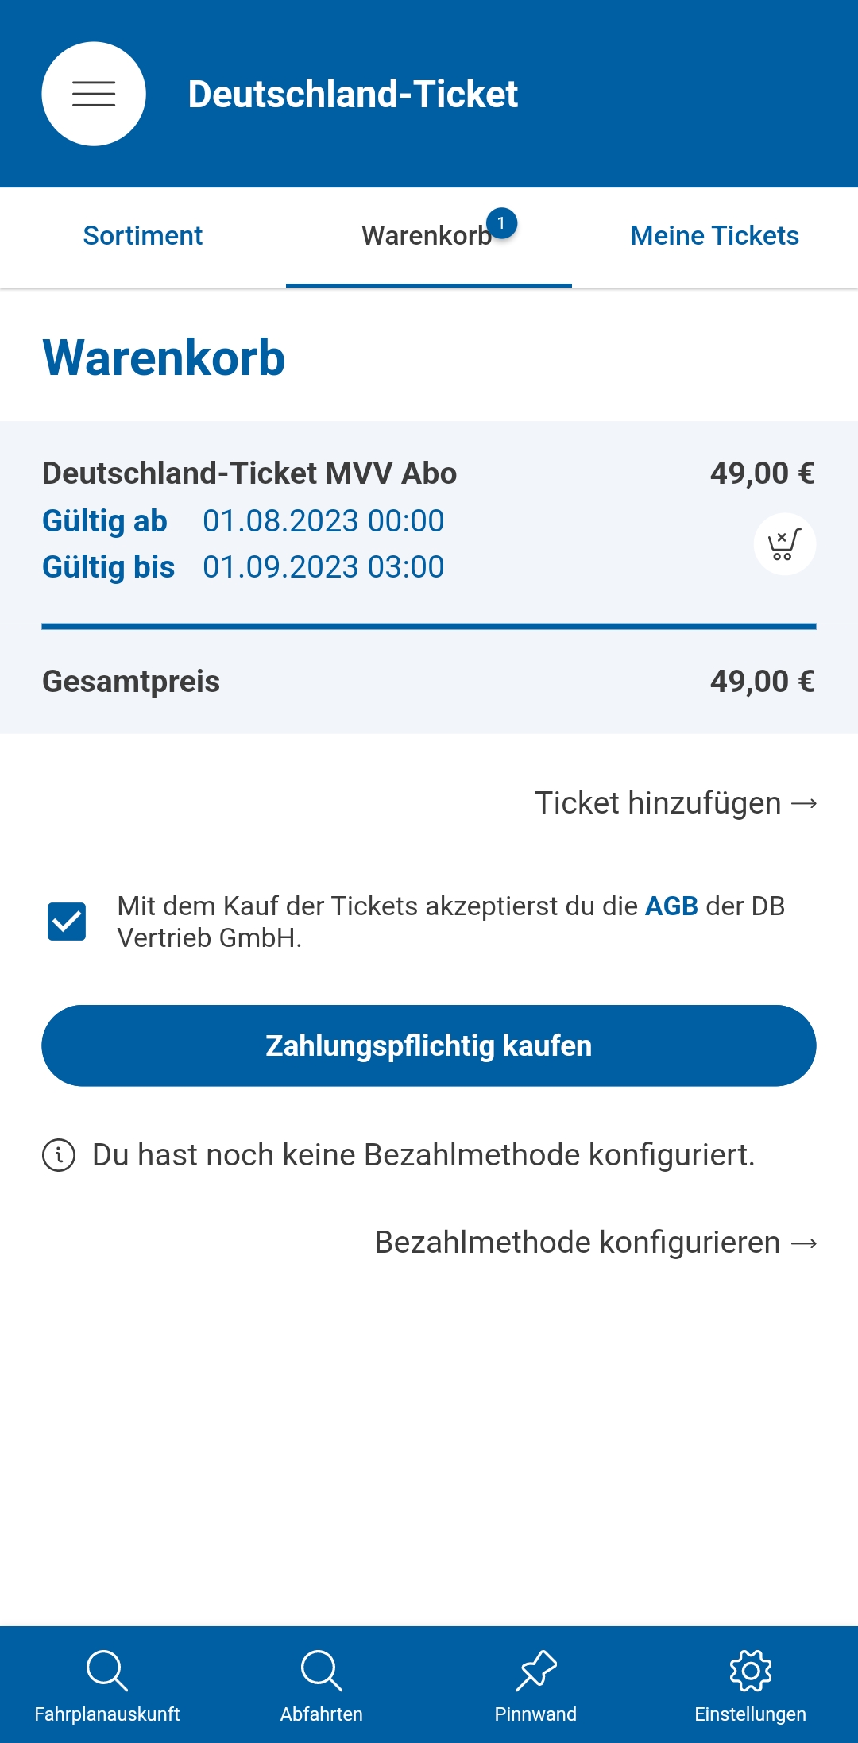The image size is (858, 1743).
Task: Open Einstellungen gear icon
Action: click(750, 1670)
